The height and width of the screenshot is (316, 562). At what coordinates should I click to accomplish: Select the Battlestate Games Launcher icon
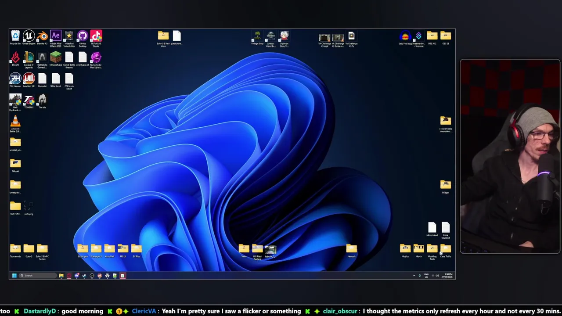(42, 60)
